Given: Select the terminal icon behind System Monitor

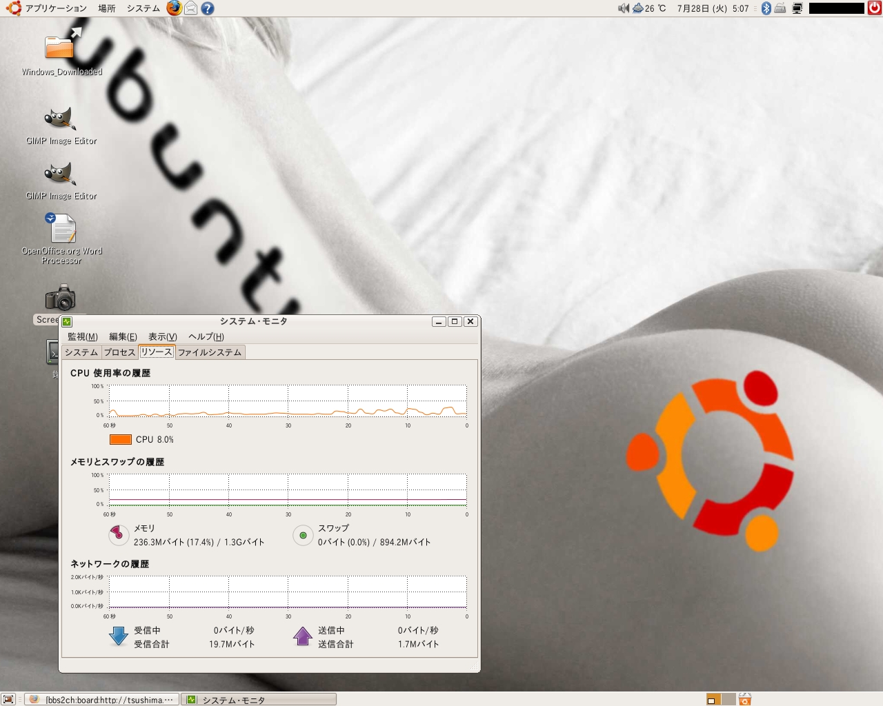Looking at the screenshot, I should pos(52,352).
